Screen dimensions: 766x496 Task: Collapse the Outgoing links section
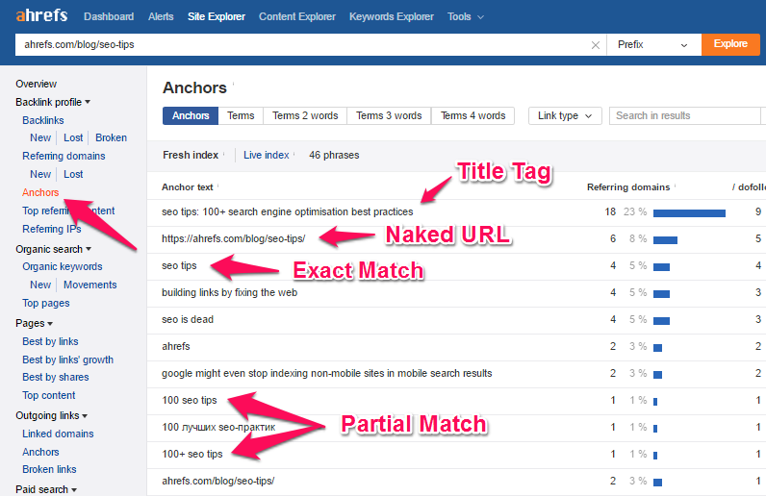click(53, 415)
